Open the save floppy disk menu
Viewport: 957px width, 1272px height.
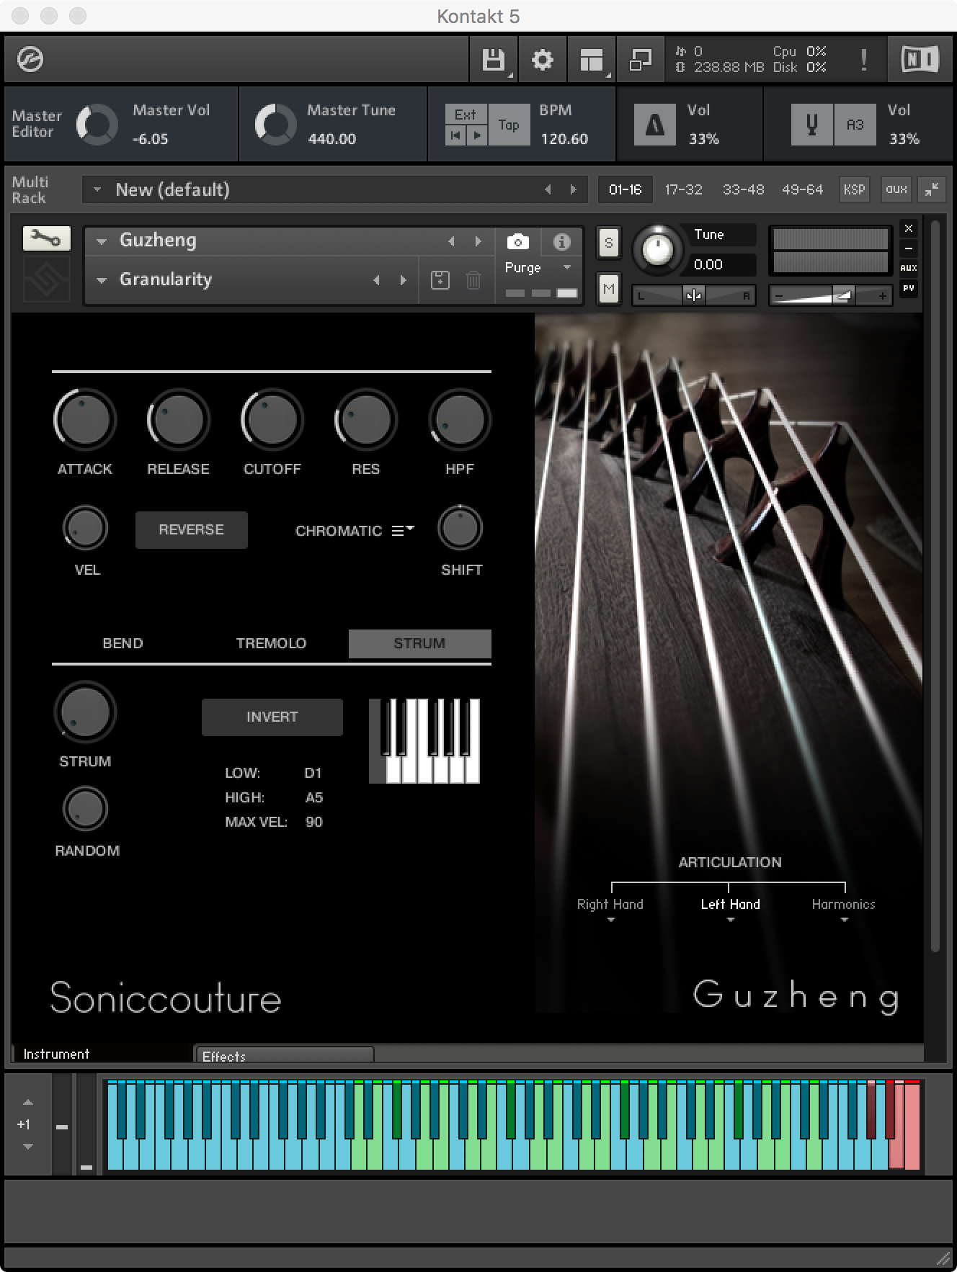[x=494, y=60]
